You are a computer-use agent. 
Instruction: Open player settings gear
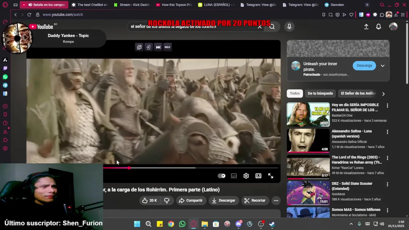click(x=246, y=176)
